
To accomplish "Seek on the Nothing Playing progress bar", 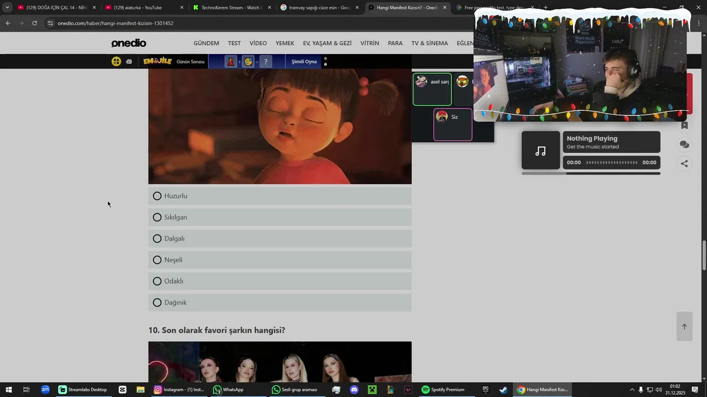I will pyautogui.click(x=612, y=163).
